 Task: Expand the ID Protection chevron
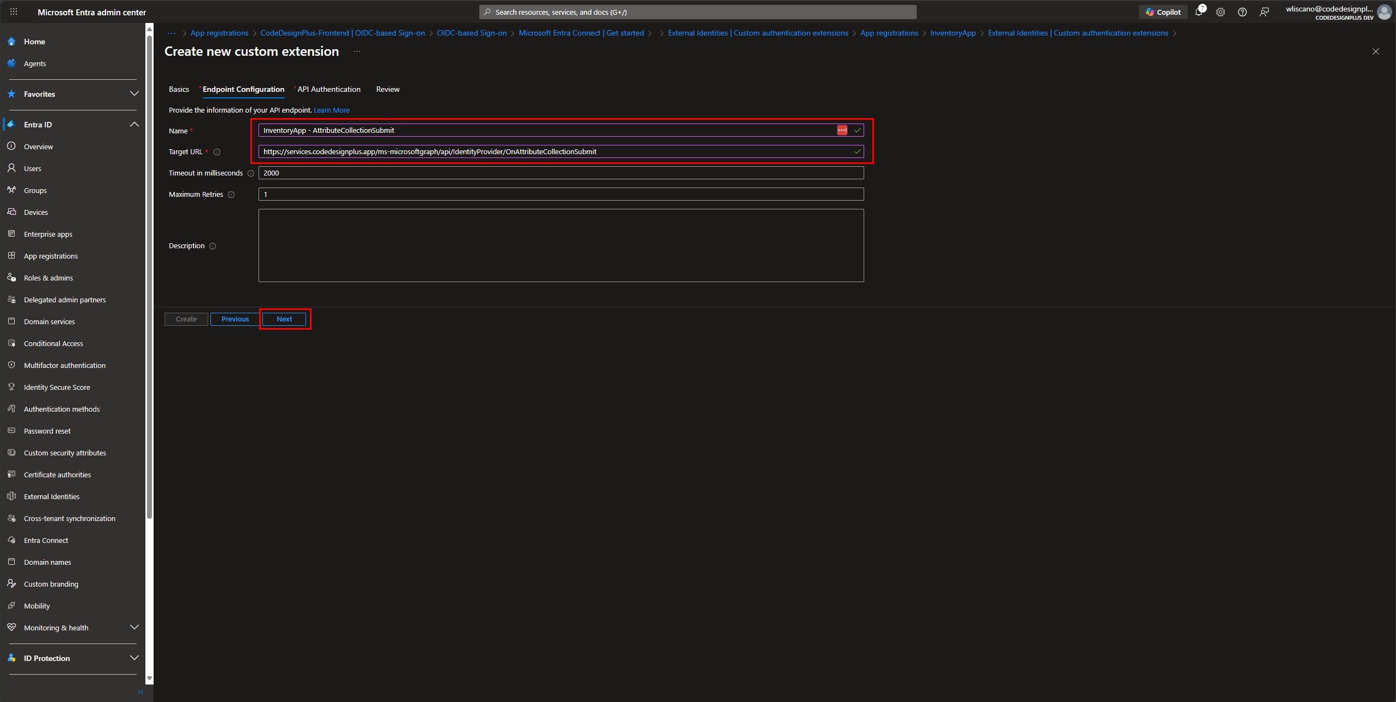[x=134, y=658]
